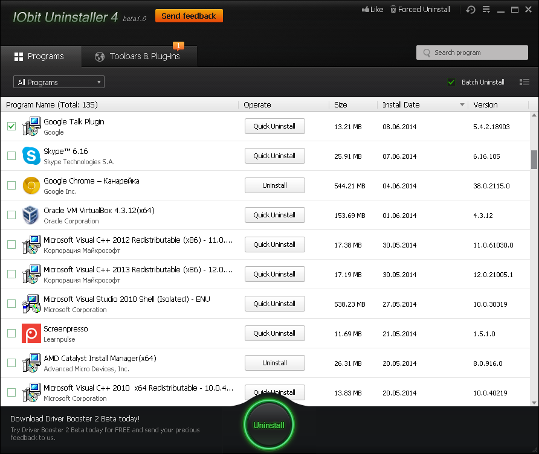Check the AMD Catalyst Install Manager checkbox

pyautogui.click(x=11, y=363)
